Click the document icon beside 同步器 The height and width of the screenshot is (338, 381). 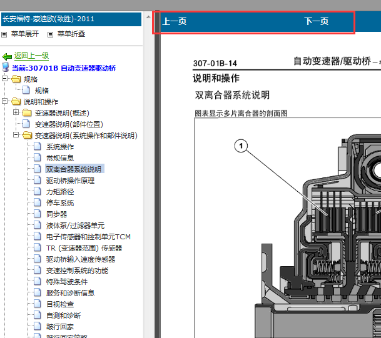click(37, 214)
